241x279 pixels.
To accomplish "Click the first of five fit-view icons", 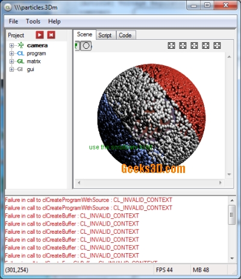I will [171, 46].
